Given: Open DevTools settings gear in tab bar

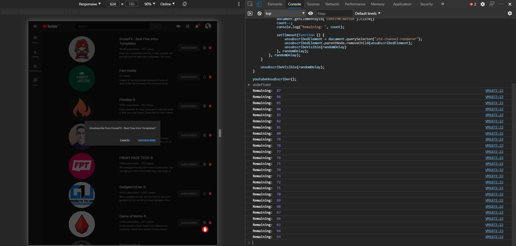Looking at the screenshot, I should tap(482, 4).
